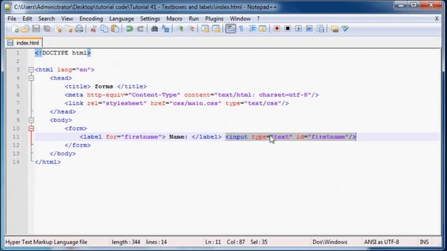Viewport: 447px width, 251px height.
Task: Click line number 11 in the margin
Action: coord(16,137)
